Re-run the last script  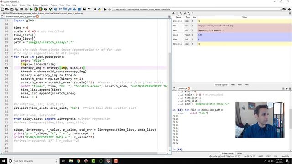(x=50, y=9)
